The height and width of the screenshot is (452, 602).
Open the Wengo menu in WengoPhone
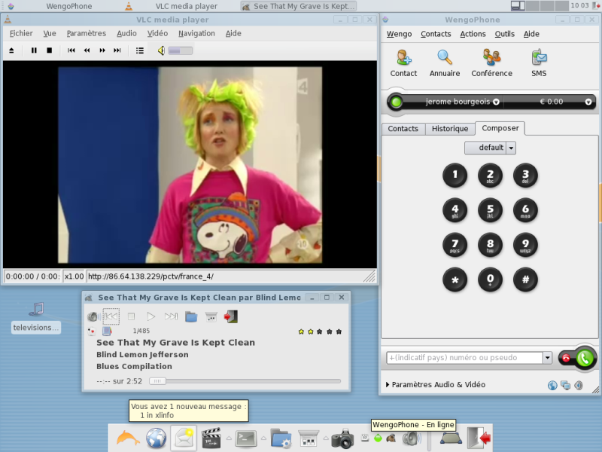399,34
